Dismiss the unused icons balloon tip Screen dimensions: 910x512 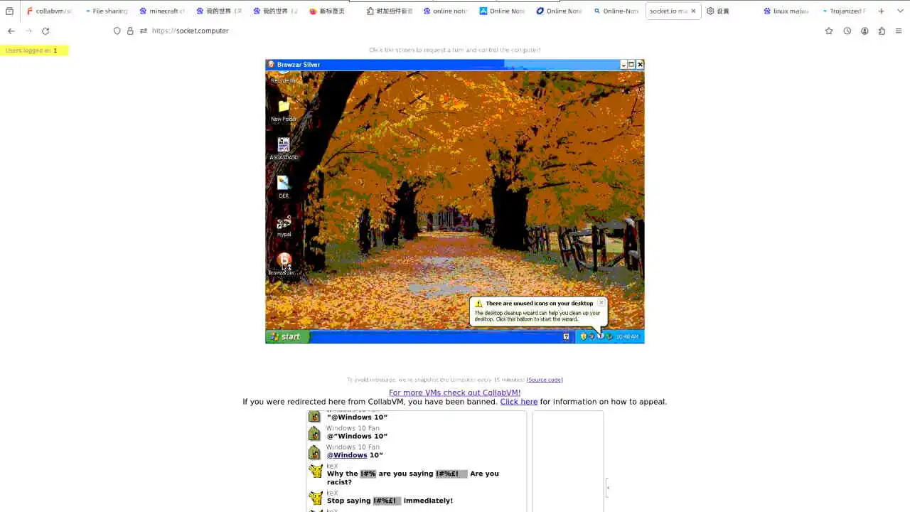tap(601, 302)
